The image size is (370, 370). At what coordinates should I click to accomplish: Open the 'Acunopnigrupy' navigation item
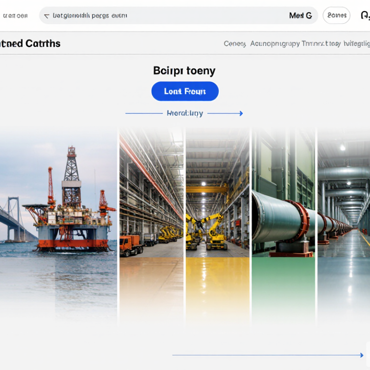[x=275, y=43]
